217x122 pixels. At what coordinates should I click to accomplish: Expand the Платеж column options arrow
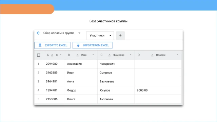177,55
